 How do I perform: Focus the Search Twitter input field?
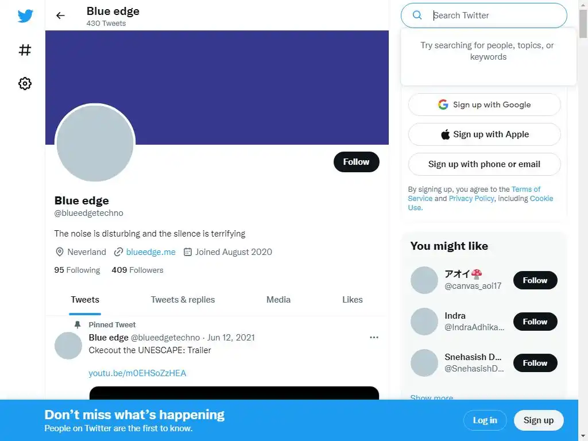tap(494, 16)
